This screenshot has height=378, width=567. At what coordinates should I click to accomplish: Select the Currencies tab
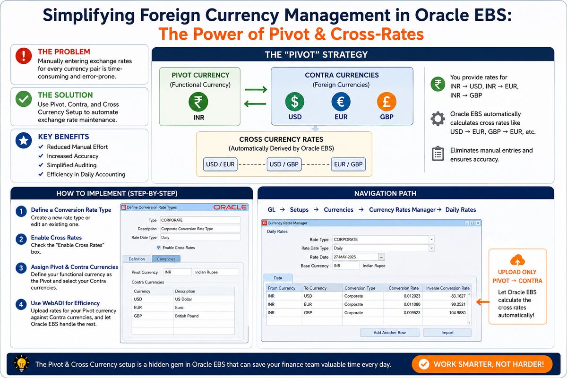(x=166, y=259)
